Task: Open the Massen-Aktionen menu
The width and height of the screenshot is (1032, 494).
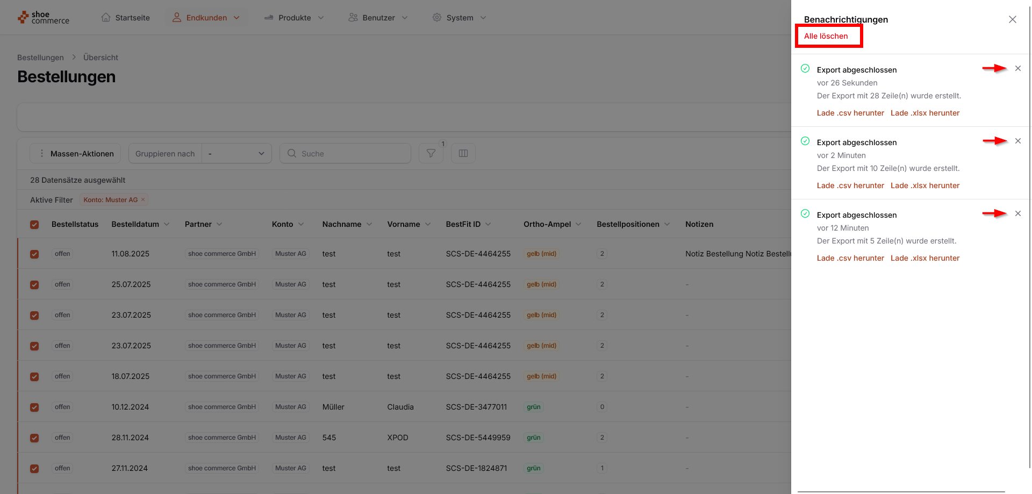Action: (x=76, y=154)
